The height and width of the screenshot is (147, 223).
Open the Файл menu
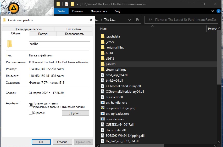pos(61,12)
